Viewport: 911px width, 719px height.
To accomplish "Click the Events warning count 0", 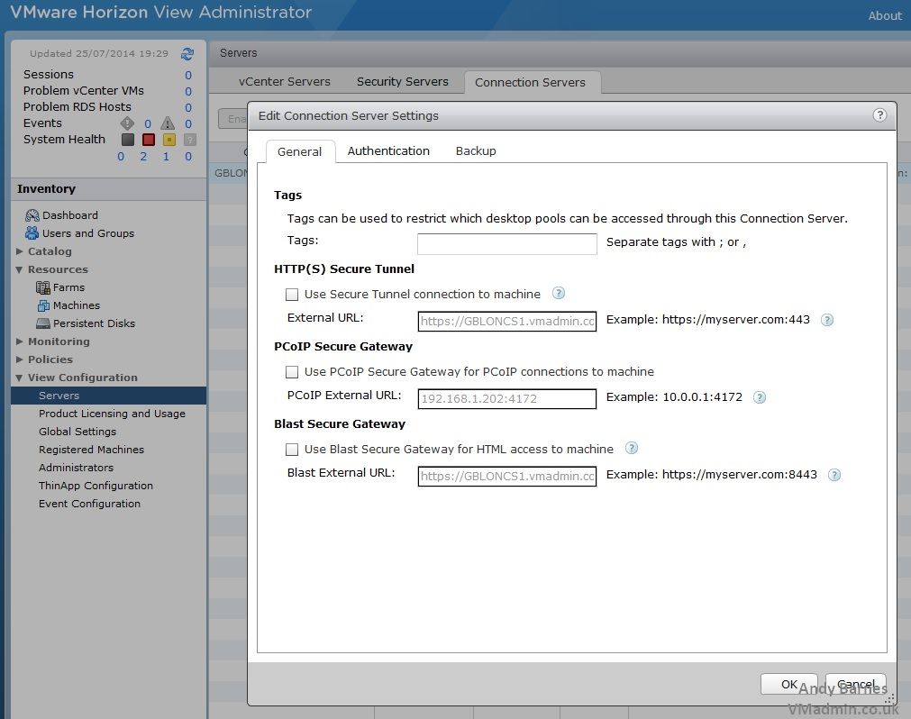I will [x=188, y=123].
